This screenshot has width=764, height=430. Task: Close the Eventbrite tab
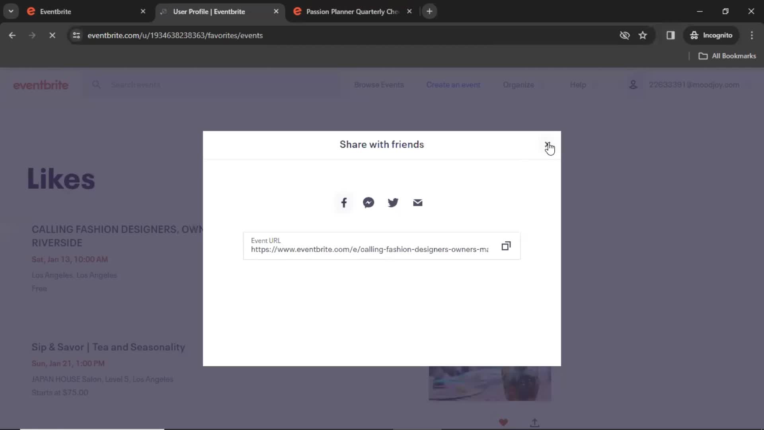pyautogui.click(x=143, y=12)
